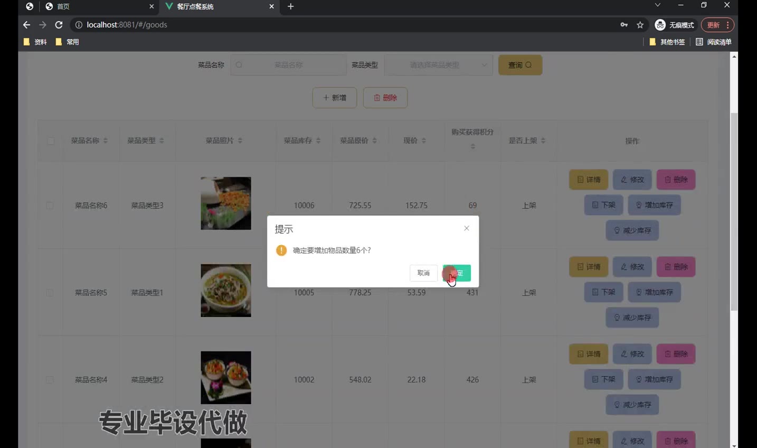
Task: Open the 阅读清单 reading list
Action: coord(714,42)
